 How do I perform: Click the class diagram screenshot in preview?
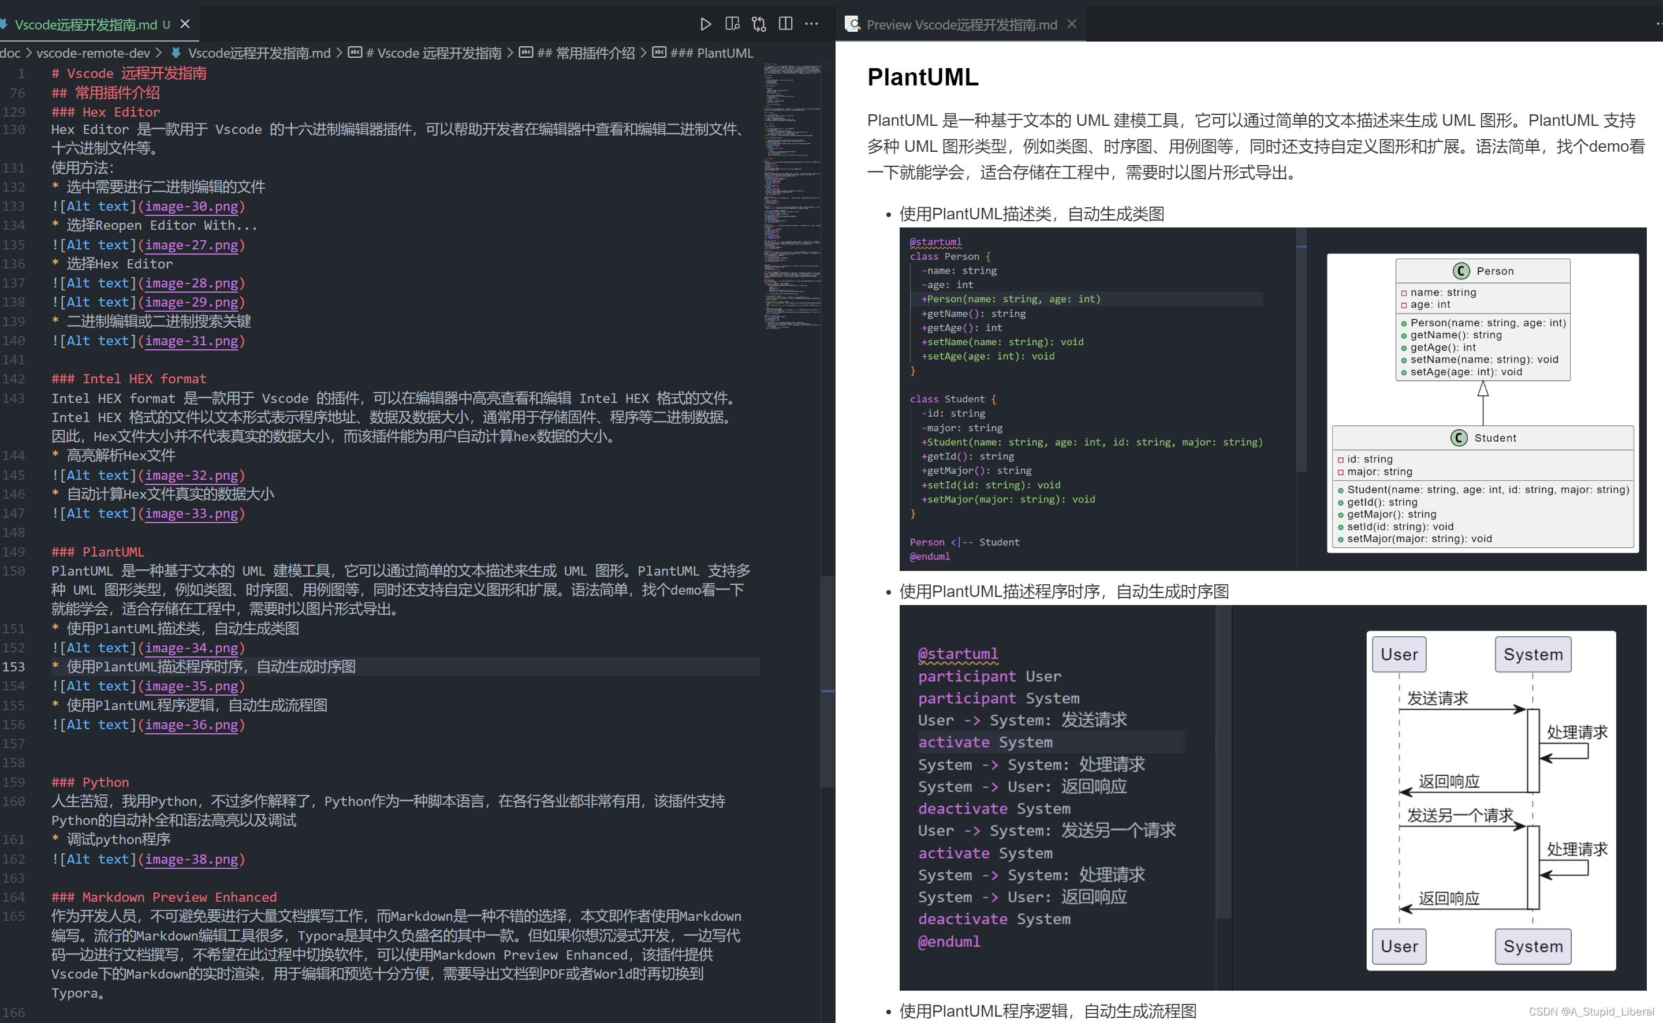pos(1273,399)
